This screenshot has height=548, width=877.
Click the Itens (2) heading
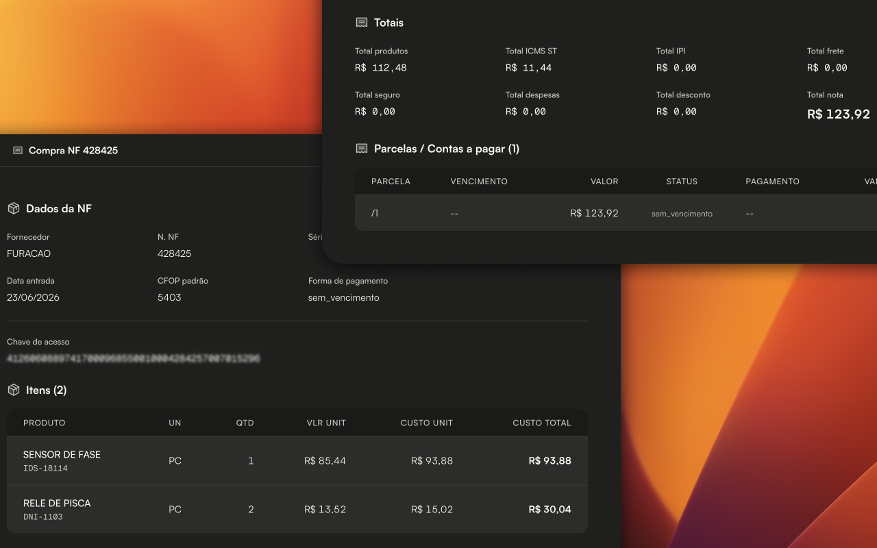point(46,390)
